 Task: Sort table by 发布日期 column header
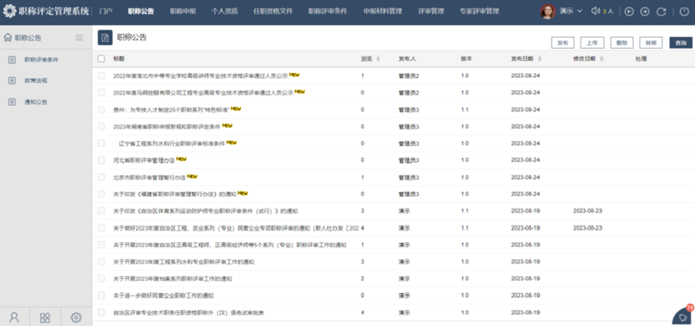coord(523,59)
